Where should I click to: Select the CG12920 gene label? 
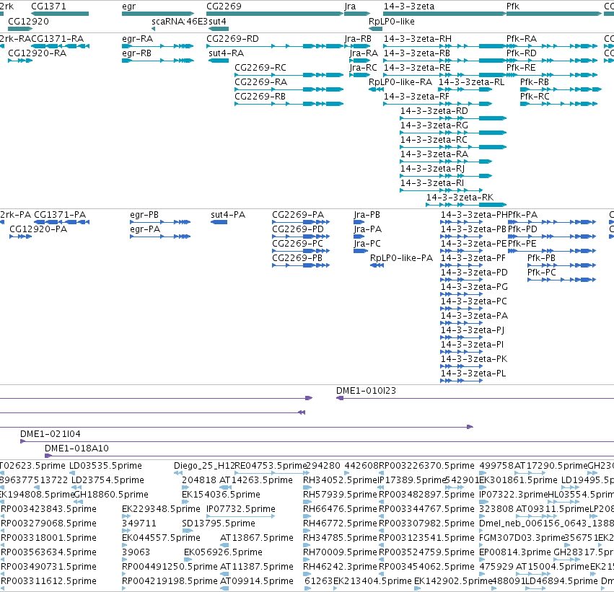pyautogui.click(x=28, y=21)
